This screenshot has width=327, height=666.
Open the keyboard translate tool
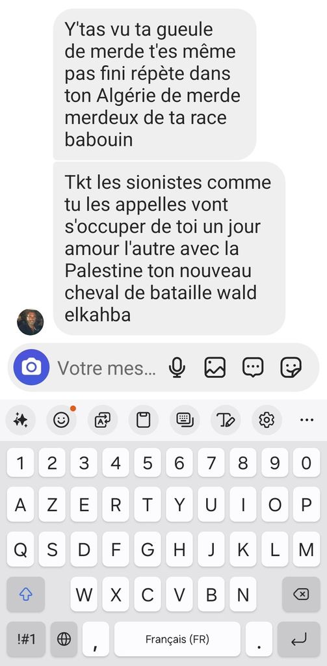point(102,420)
